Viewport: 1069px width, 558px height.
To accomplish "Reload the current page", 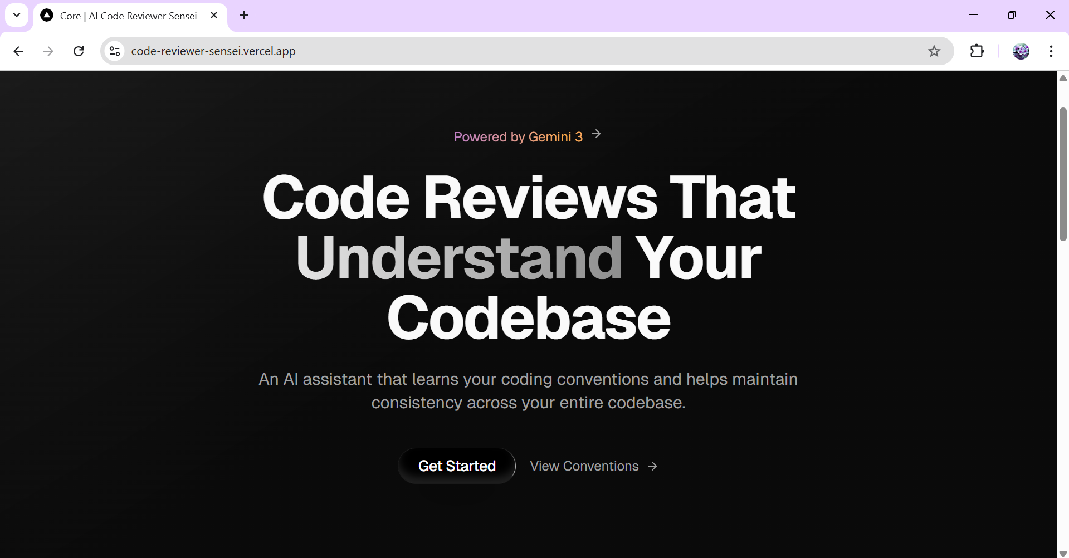I will (79, 51).
